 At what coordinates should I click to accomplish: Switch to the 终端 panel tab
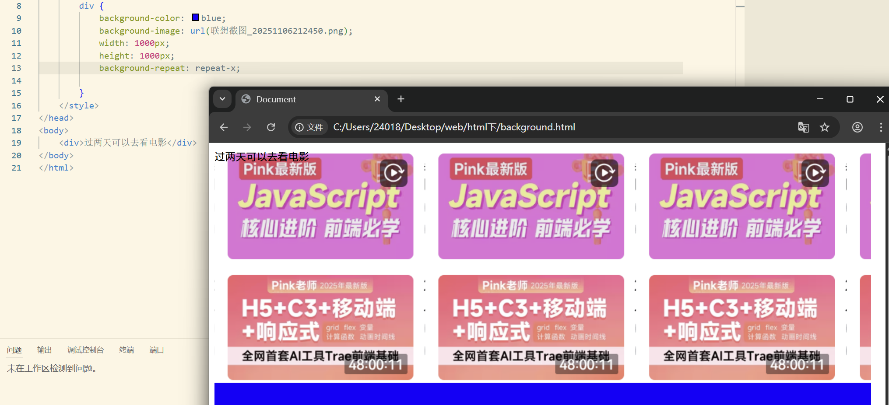[126, 350]
